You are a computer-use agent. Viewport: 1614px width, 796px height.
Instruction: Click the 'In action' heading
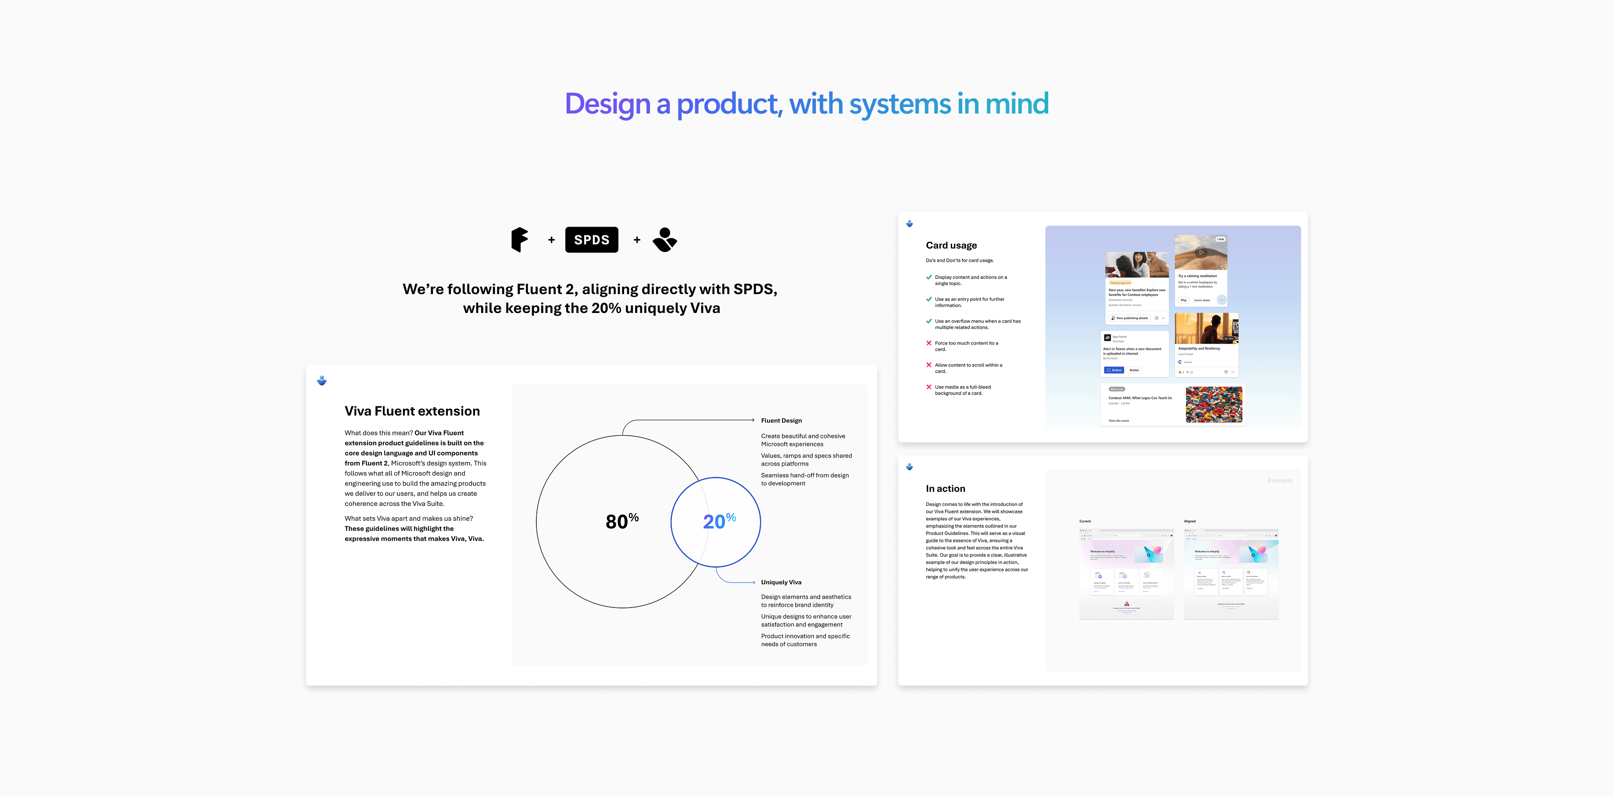coord(946,488)
